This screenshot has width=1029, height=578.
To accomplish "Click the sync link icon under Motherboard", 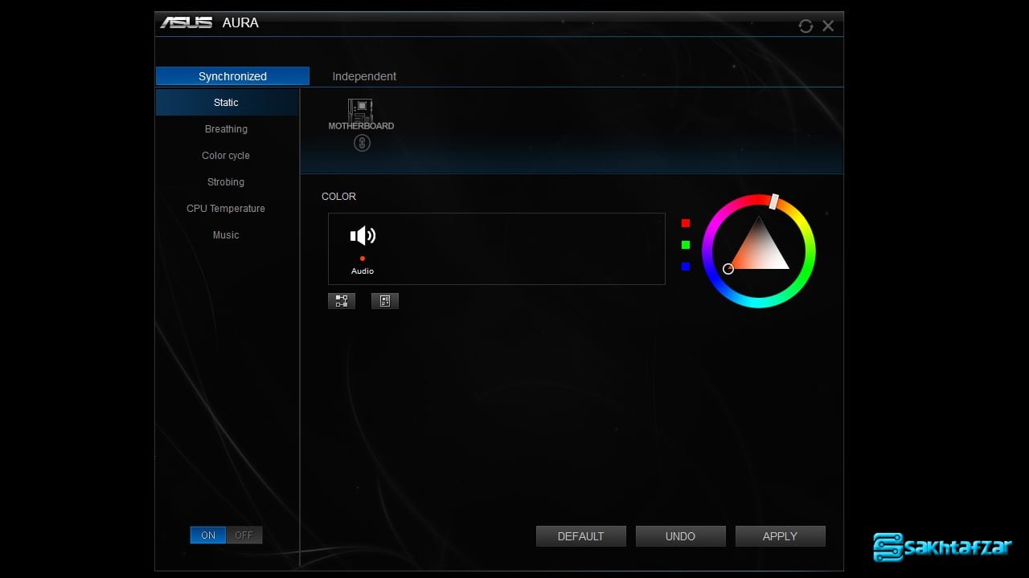I will click(x=362, y=143).
